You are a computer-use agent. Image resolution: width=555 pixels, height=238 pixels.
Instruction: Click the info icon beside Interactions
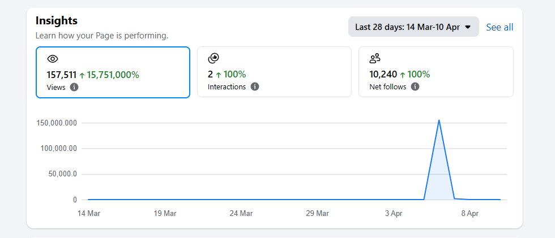pos(255,86)
